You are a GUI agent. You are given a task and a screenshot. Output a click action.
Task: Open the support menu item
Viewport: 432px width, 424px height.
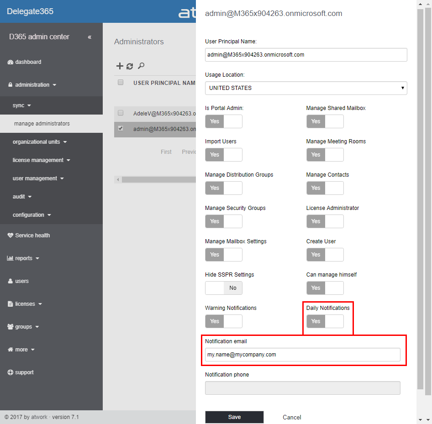click(x=21, y=372)
